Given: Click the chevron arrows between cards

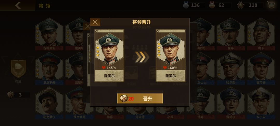Looking at the screenshot, I should (142, 57).
